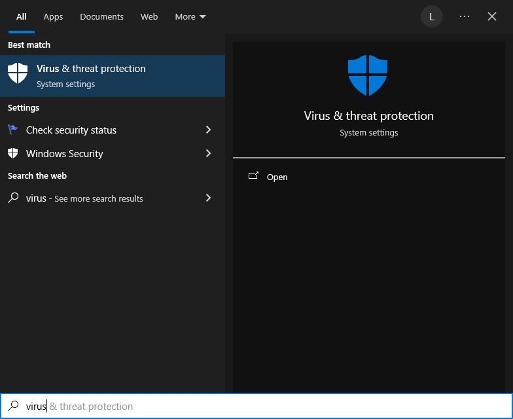Click the search input field containing virus
The width and height of the screenshot is (513, 419).
point(256,406)
